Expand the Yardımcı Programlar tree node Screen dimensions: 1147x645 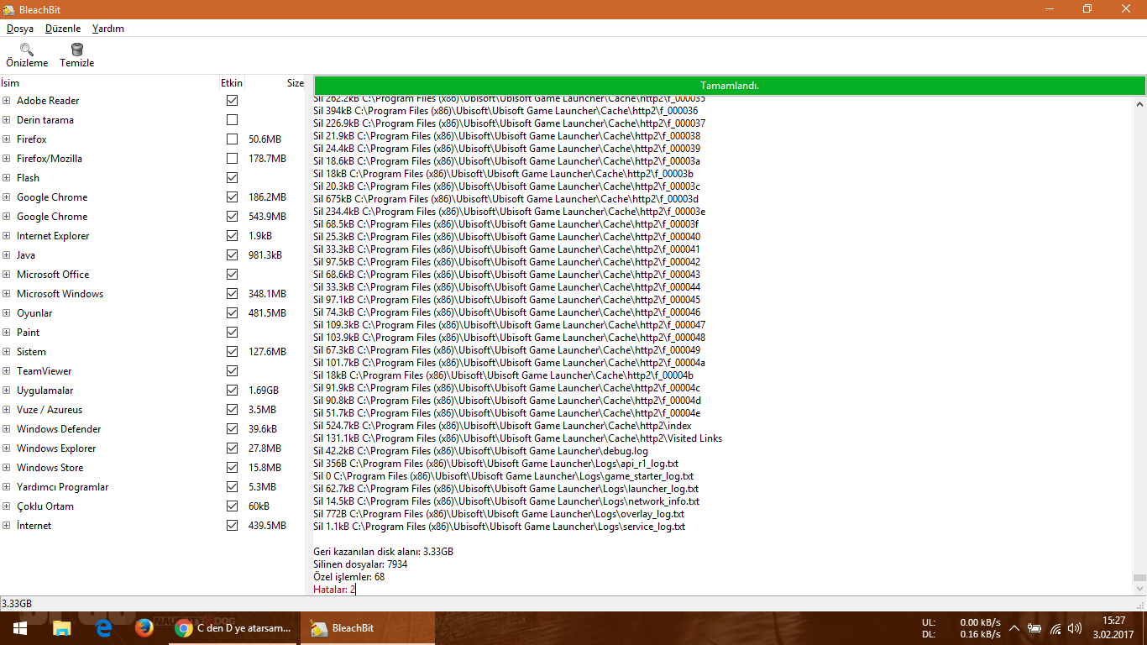tap(6, 487)
